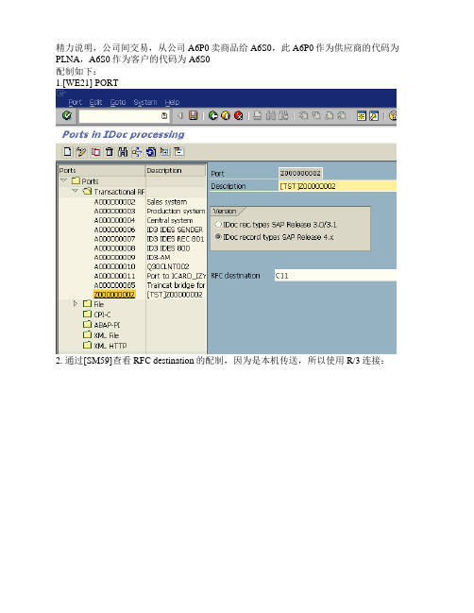This screenshot has width=474, height=613.
Task: Open the Port menu
Action: click(x=75, y=102)
